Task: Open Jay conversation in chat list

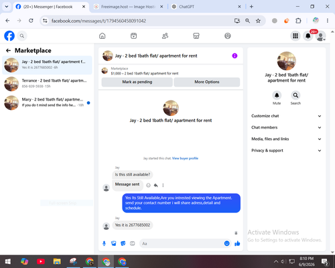Action: (x=47, y=65)
